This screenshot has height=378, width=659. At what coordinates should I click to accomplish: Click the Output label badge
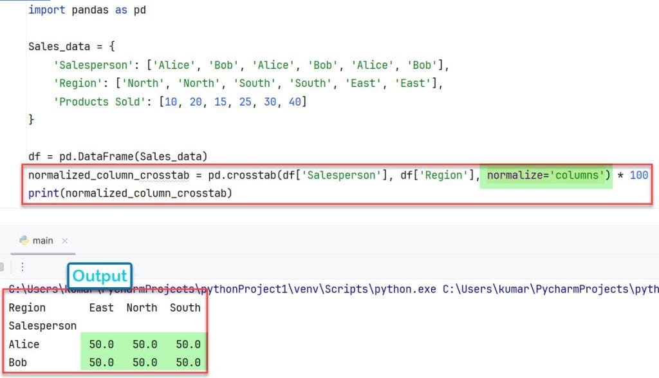(100, 275)
